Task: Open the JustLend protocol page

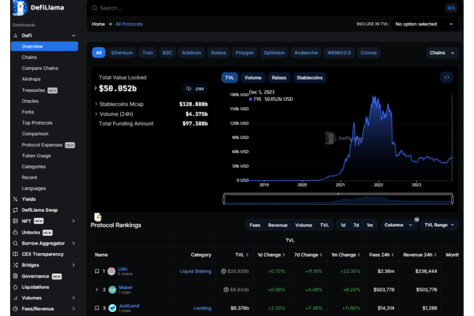Action: coord(129,306)
